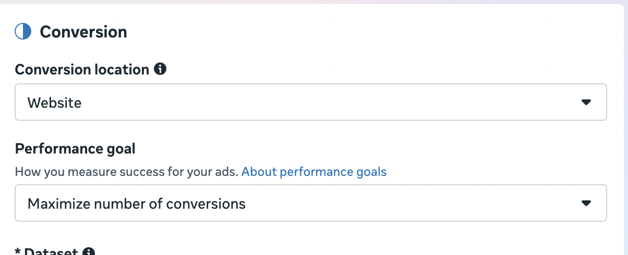Image resolution: width=628 pixels, height=255 pixels.
Task: Click the caret arrow in the Performance goal field
Action: (586, 203)
